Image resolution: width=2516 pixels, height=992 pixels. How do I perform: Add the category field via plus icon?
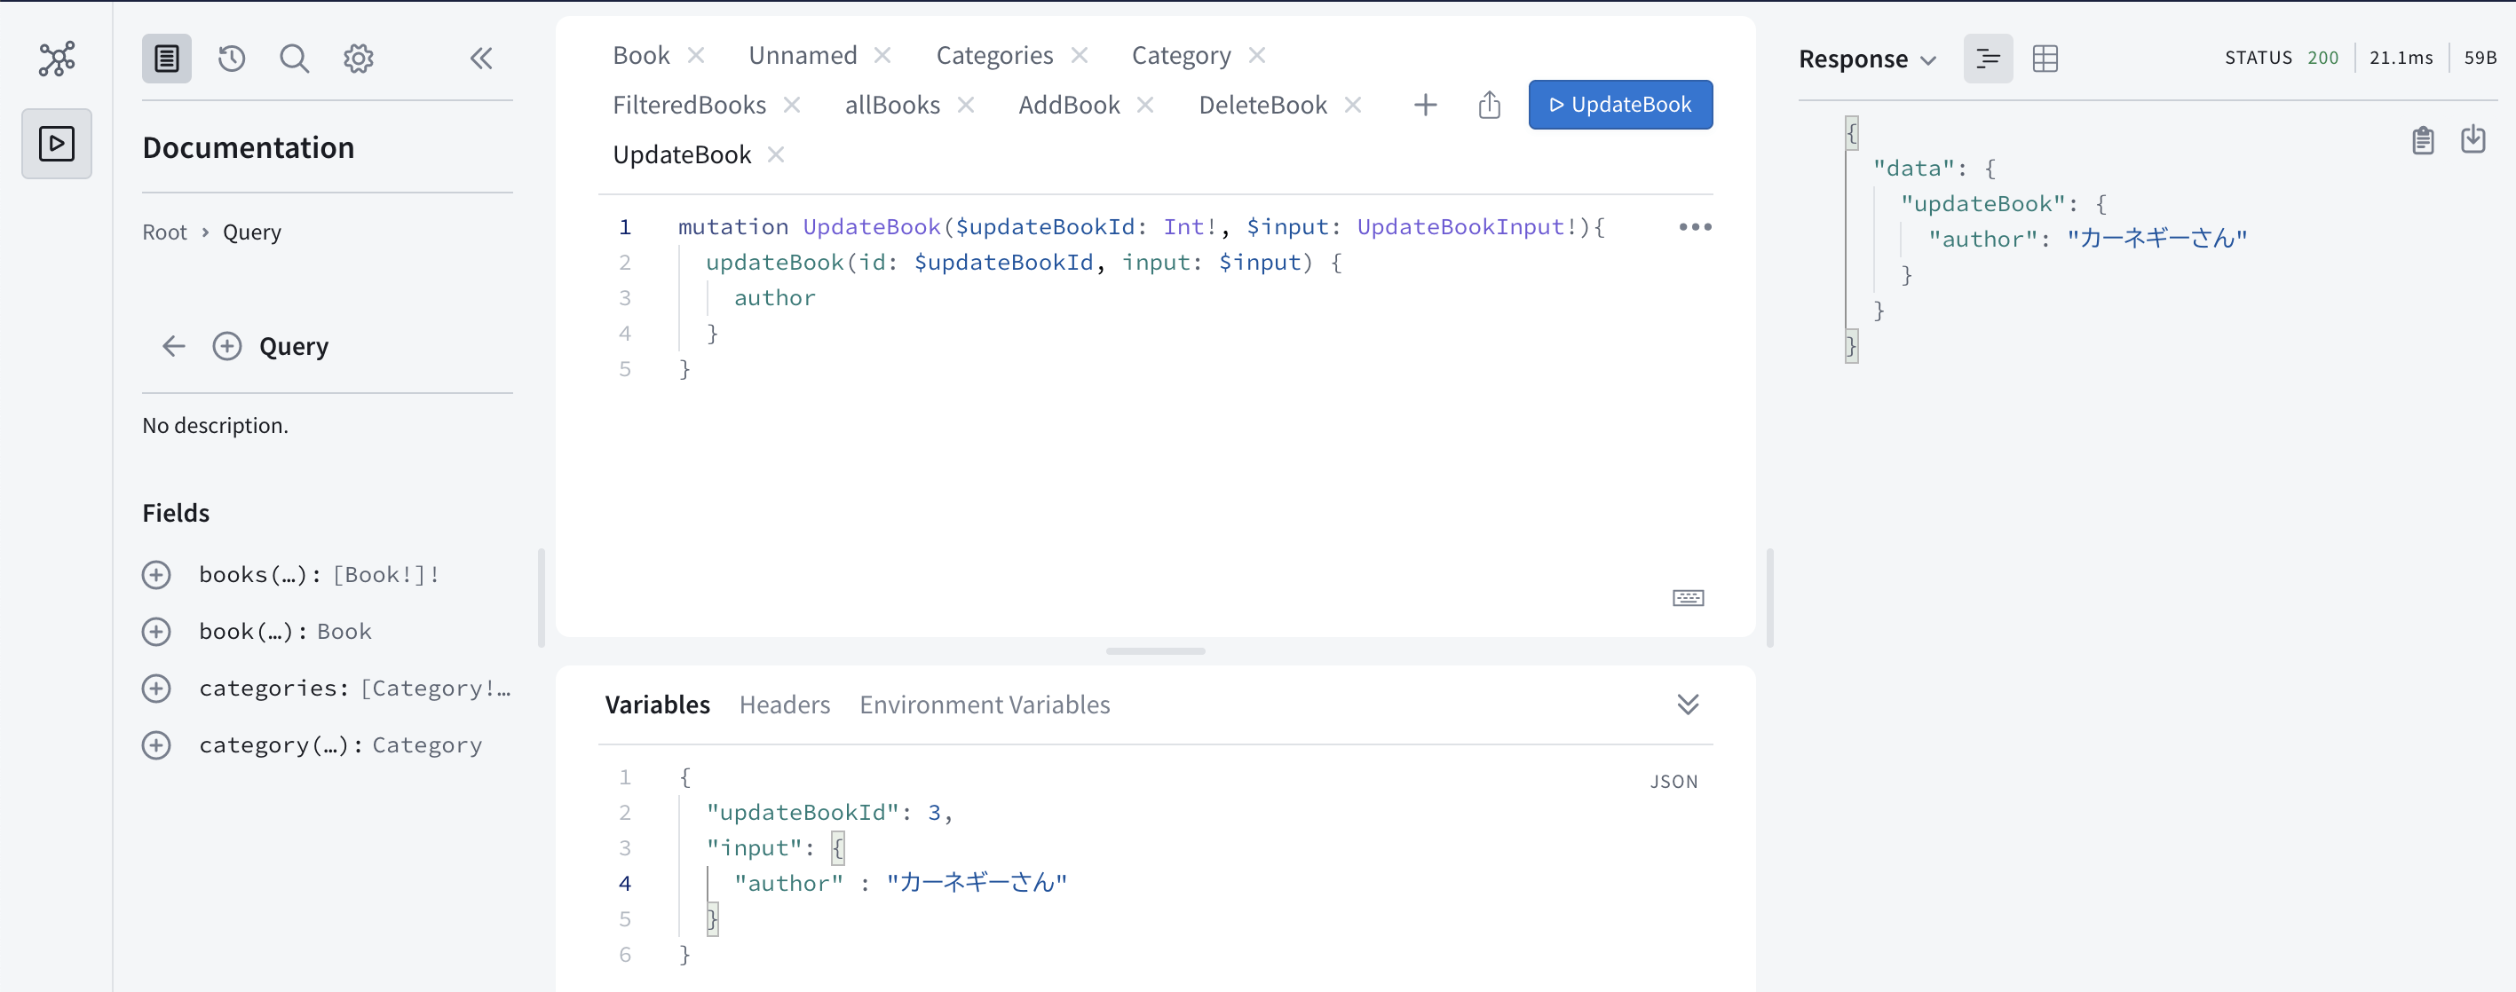click(x=156, y=745)
